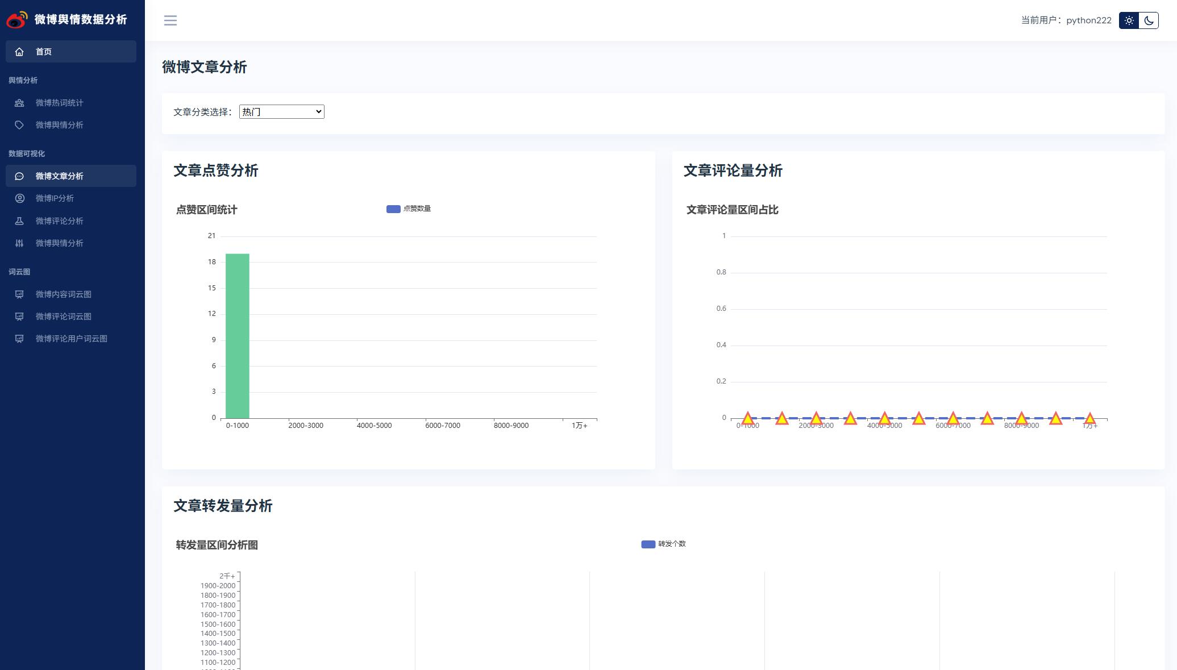The width and height of the screenshot is (1177, 670).
Task: Click the 微博内容词云图 presentation icon
Action: (x=19, y=294)
